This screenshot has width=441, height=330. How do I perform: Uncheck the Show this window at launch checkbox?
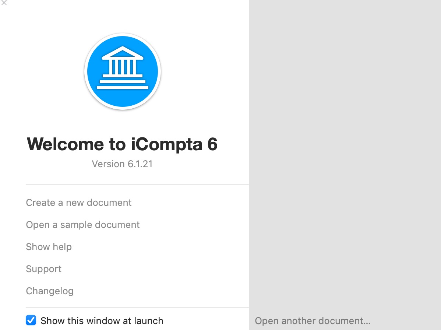point(31,320)
